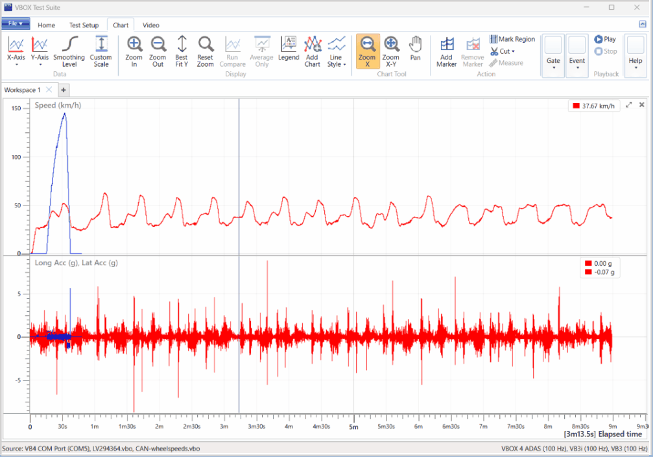Toggle the Legend display

tap(289, 52)
